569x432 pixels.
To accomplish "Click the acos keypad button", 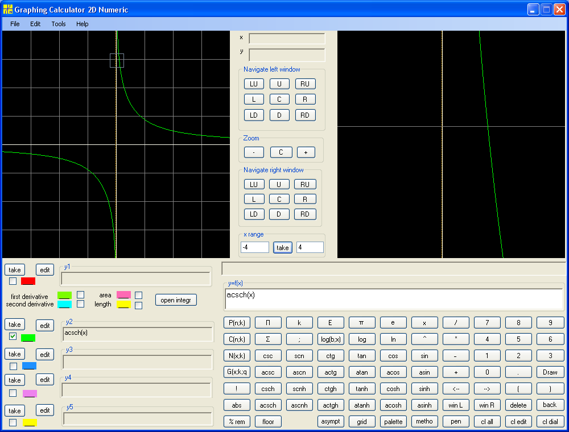I will click(393, 372).
